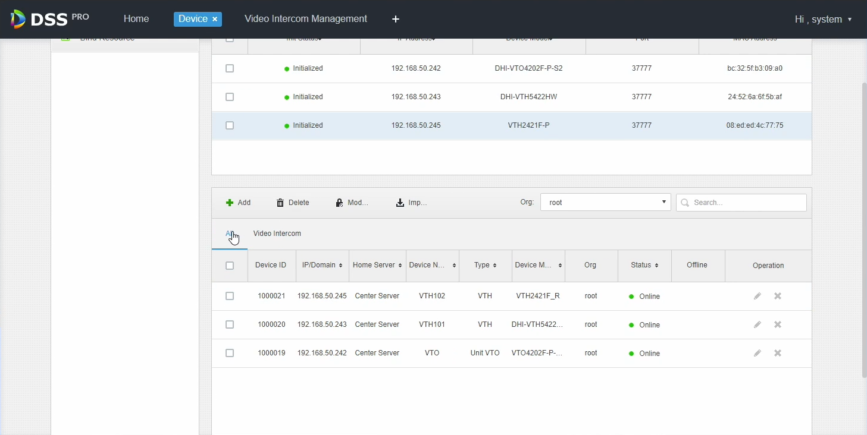Screen dimensions: 867x435
Task: Switch to the Video Intercom tab
Action: click(x=277, y=234)
